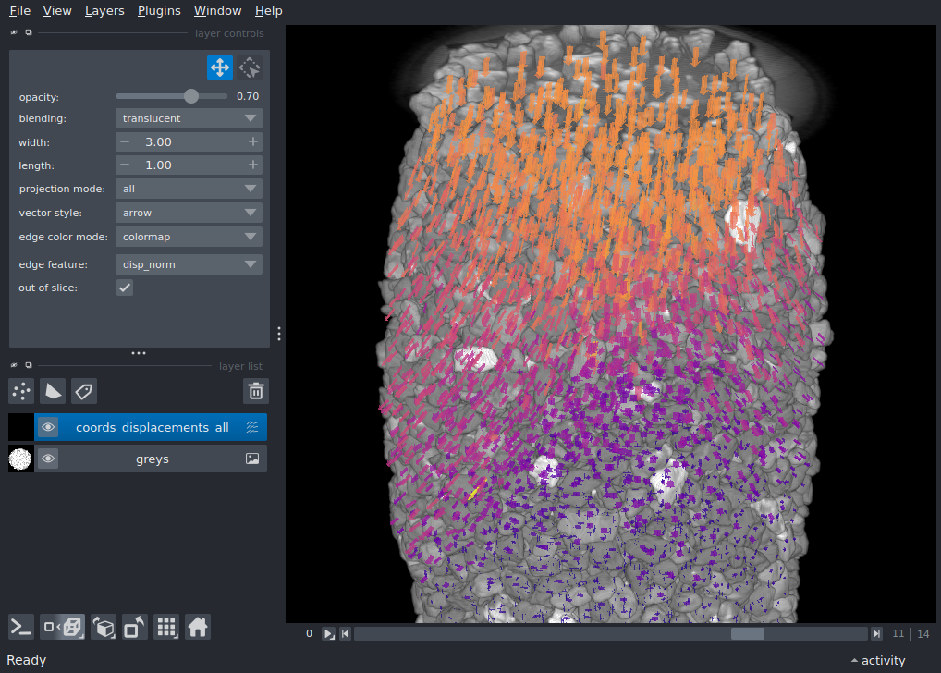Open the Plugins menu
The width and height of the screenshot is (941, 673).
[x=158, y=11]
